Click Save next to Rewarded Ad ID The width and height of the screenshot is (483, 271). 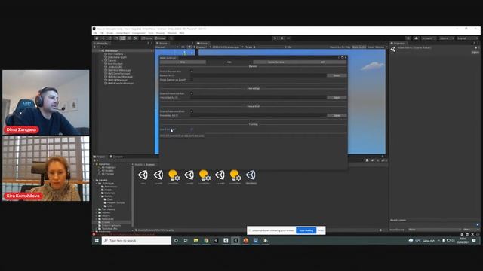pyautogui.click(x=337, y=115)
